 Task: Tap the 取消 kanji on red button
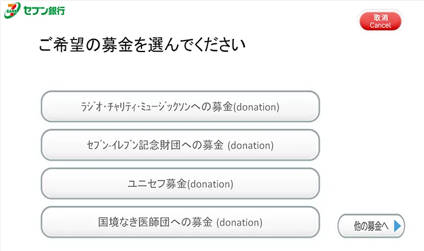(380, 18)
